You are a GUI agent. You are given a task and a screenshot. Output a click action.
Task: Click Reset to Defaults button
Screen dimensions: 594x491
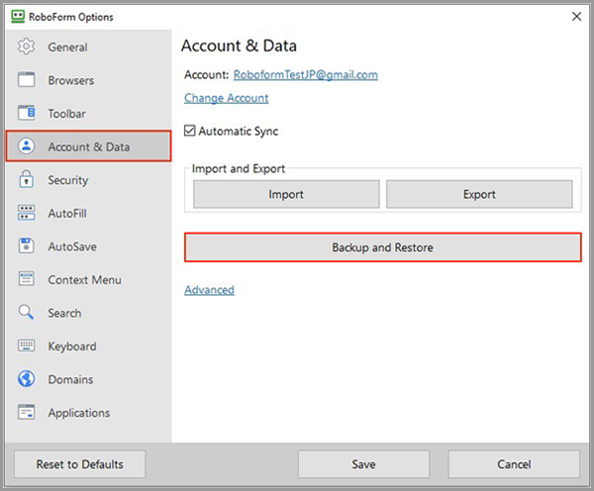coord(79,464)
